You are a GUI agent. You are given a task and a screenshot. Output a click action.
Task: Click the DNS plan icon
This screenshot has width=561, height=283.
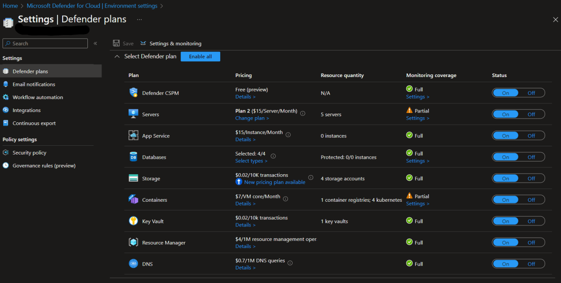(133, 264)
